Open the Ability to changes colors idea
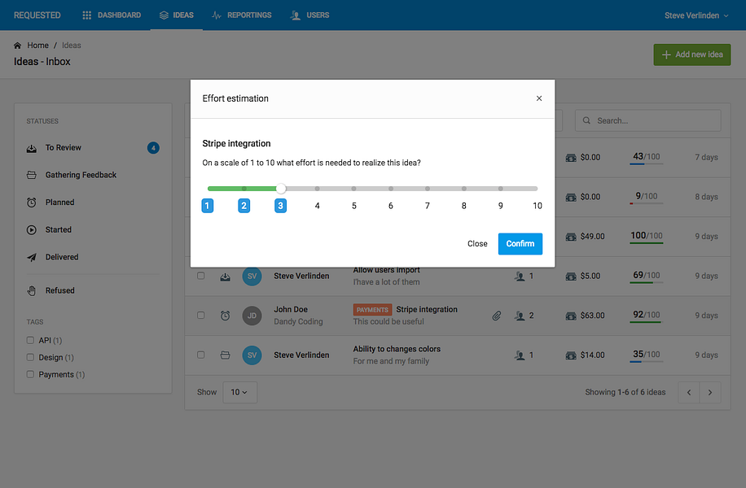746x488 pixels. click(x=397, y=349)
